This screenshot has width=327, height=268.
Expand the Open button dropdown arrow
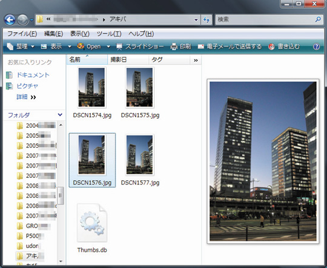(108, 47)
